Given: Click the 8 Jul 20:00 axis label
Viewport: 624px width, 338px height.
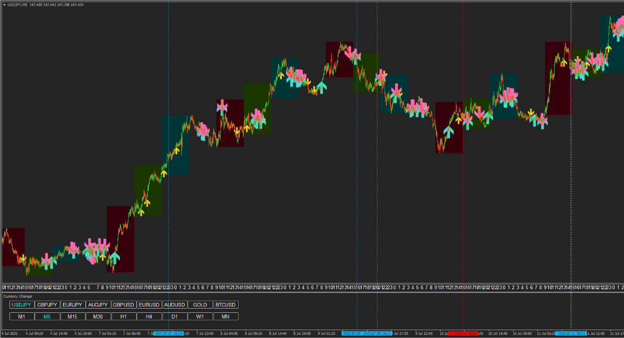Looking at the screenshot, I should [x=302, y=334].
